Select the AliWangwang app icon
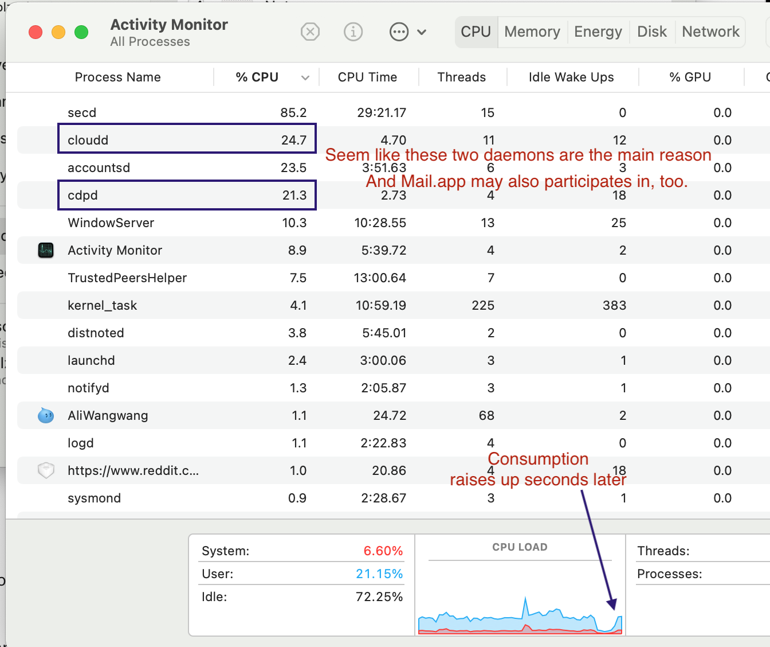 point(46,415)
